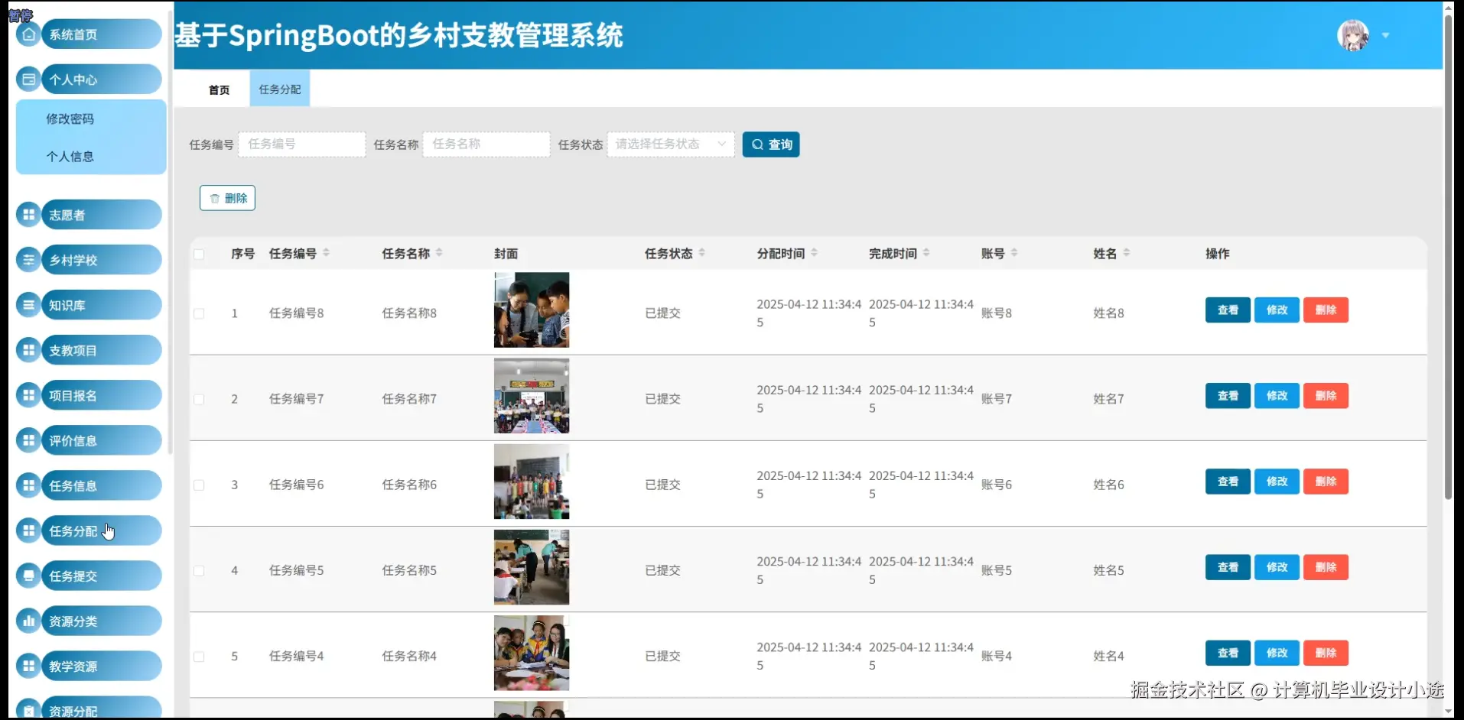
Task: Open cover thumbnail of 任务名称8
Action: coord(532,310)
